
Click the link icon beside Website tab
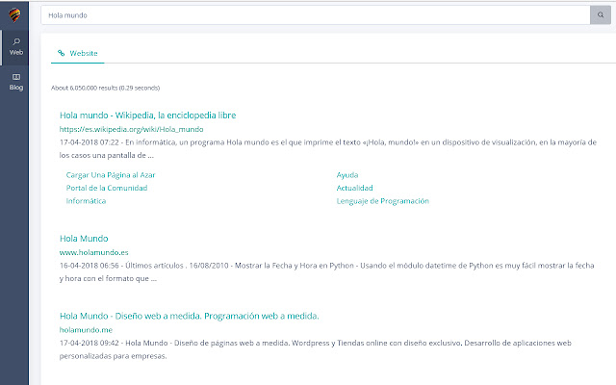61,53
